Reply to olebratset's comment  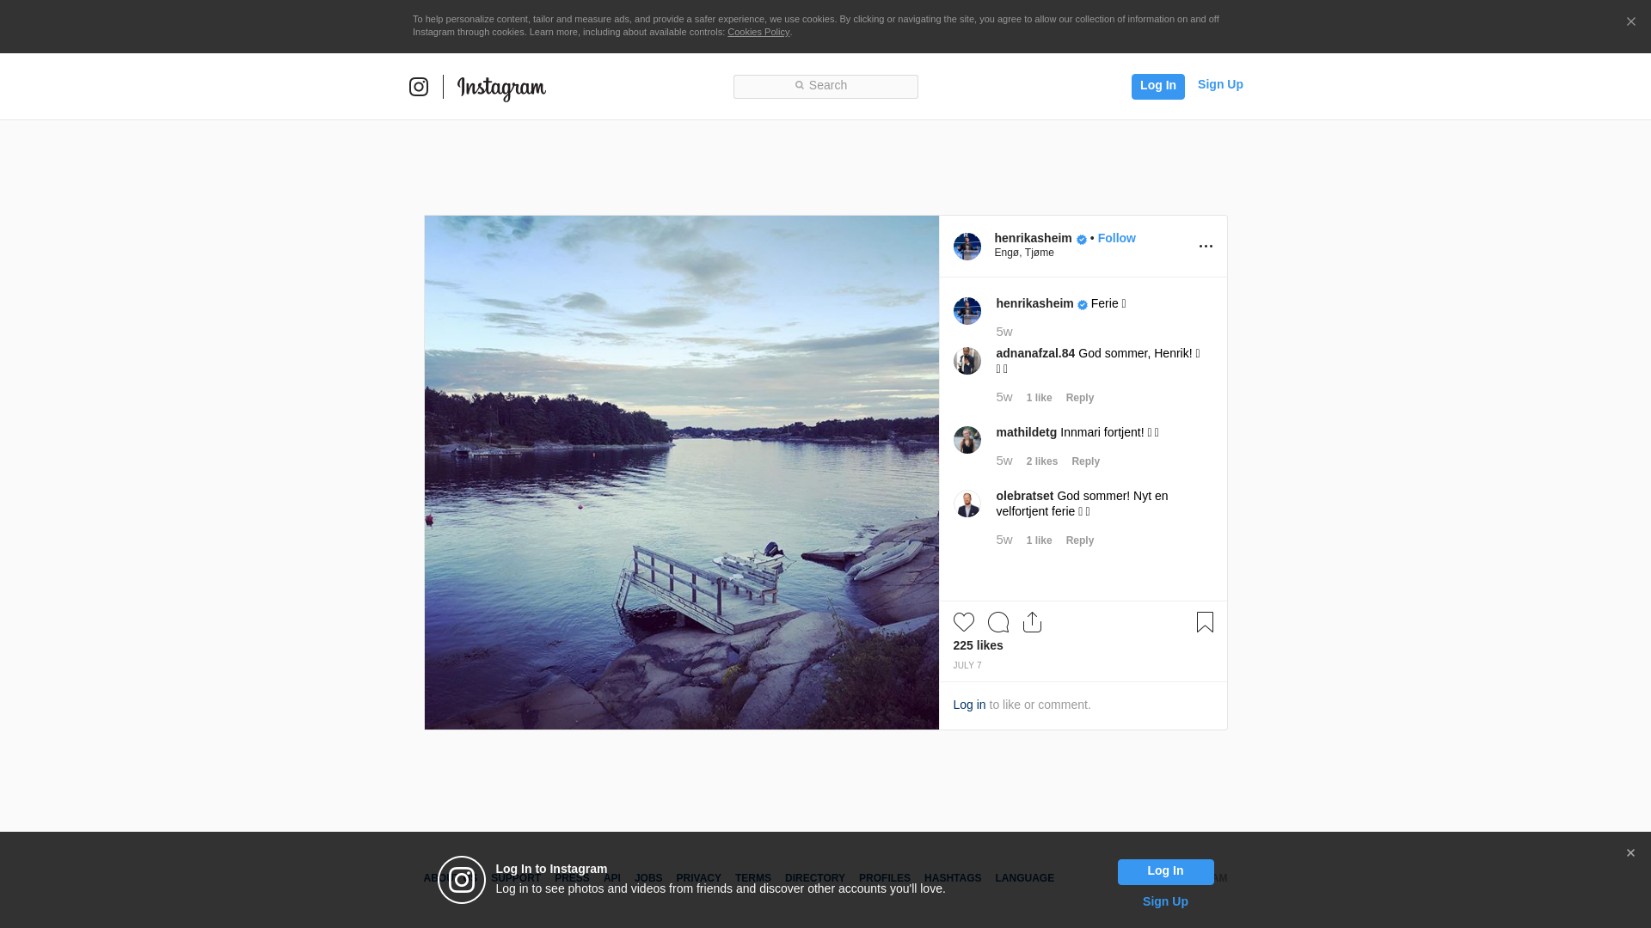(1080, 540)
